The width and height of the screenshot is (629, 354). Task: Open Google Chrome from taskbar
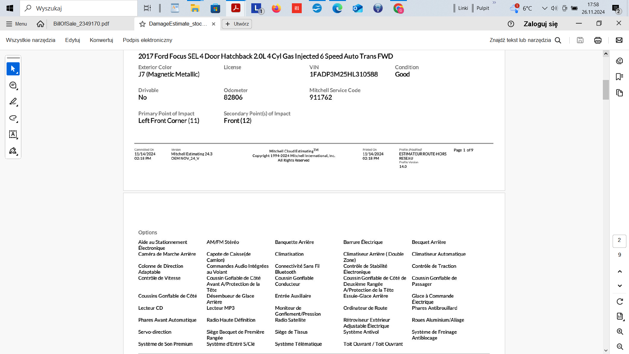coord(398,8)
